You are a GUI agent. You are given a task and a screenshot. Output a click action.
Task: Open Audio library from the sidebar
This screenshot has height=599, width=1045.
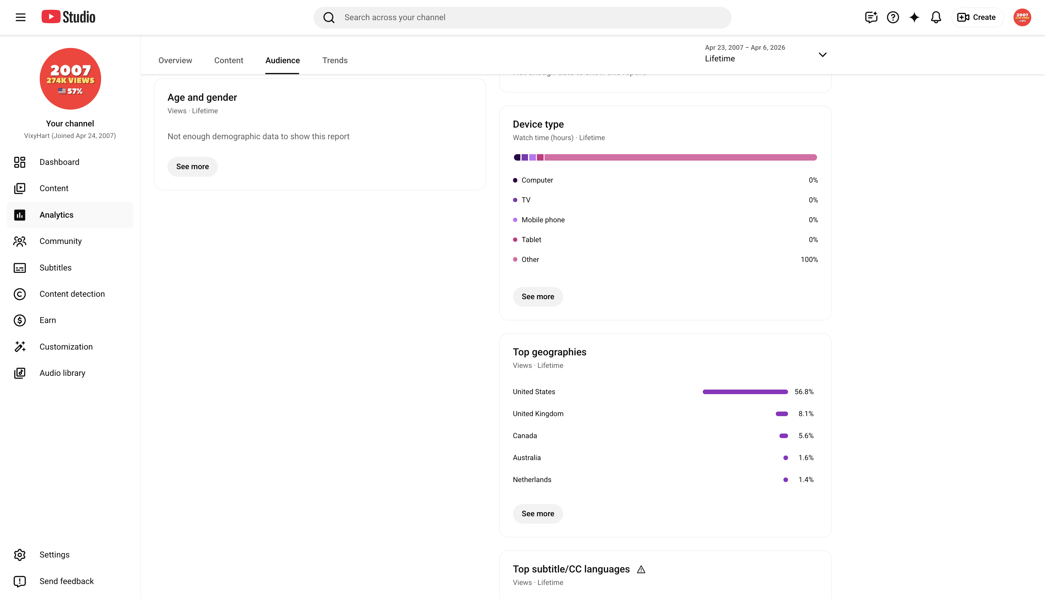point(70,373)
